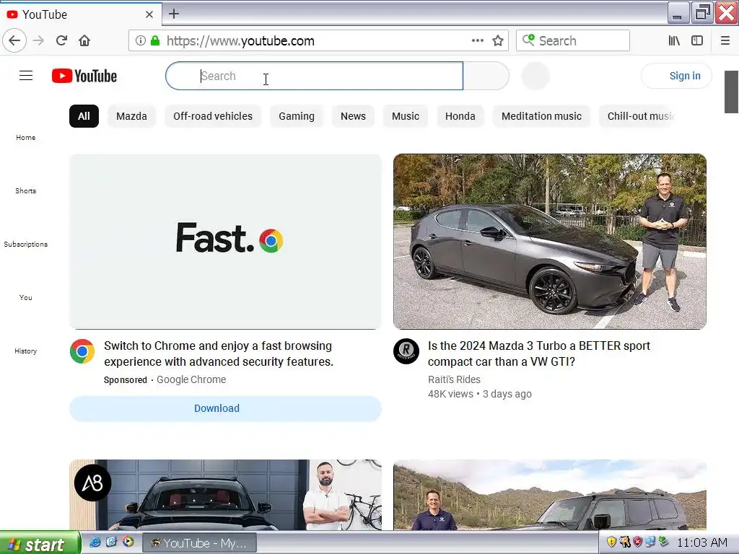Close the YouTube tab
The height and width of the screenshot is (554, 739).
point(149,14)
